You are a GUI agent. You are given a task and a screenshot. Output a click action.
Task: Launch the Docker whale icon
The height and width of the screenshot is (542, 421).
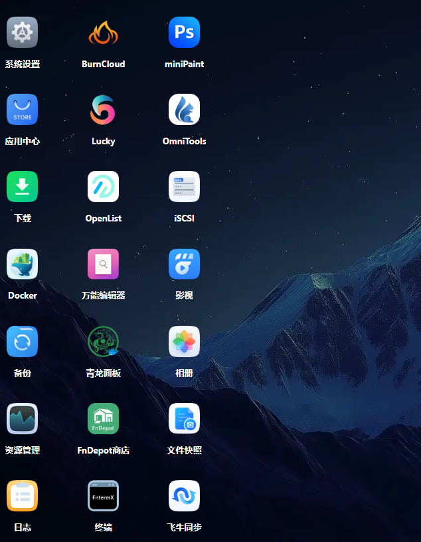point(22,264)
